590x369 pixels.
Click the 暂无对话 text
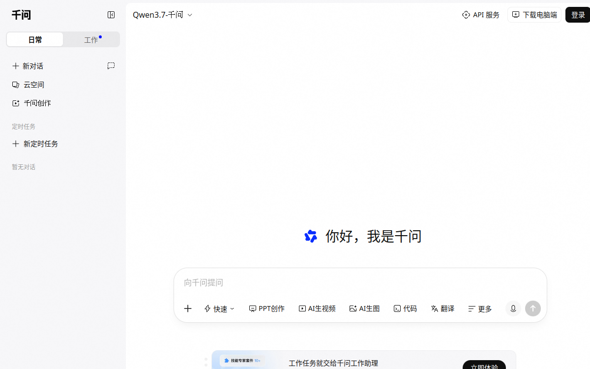pyautogui.click(x=24, y=167)
